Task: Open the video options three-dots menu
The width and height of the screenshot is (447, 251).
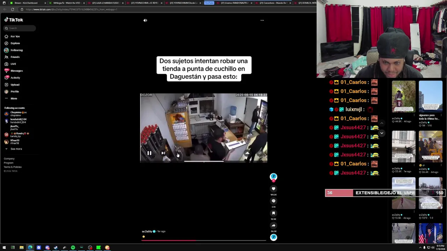Action: (262, 20)
